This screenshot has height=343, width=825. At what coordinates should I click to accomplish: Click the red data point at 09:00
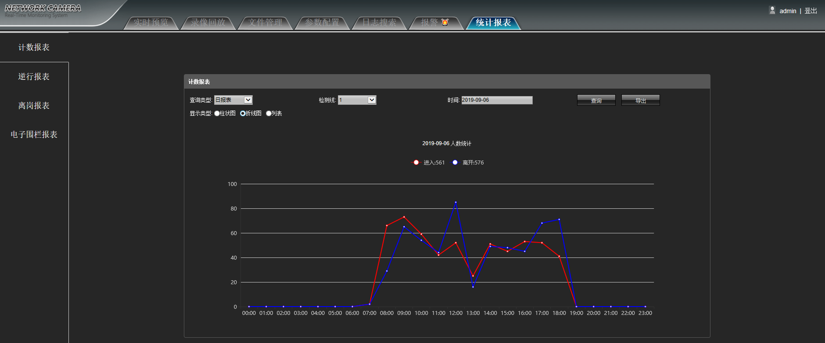coord(404,217)
